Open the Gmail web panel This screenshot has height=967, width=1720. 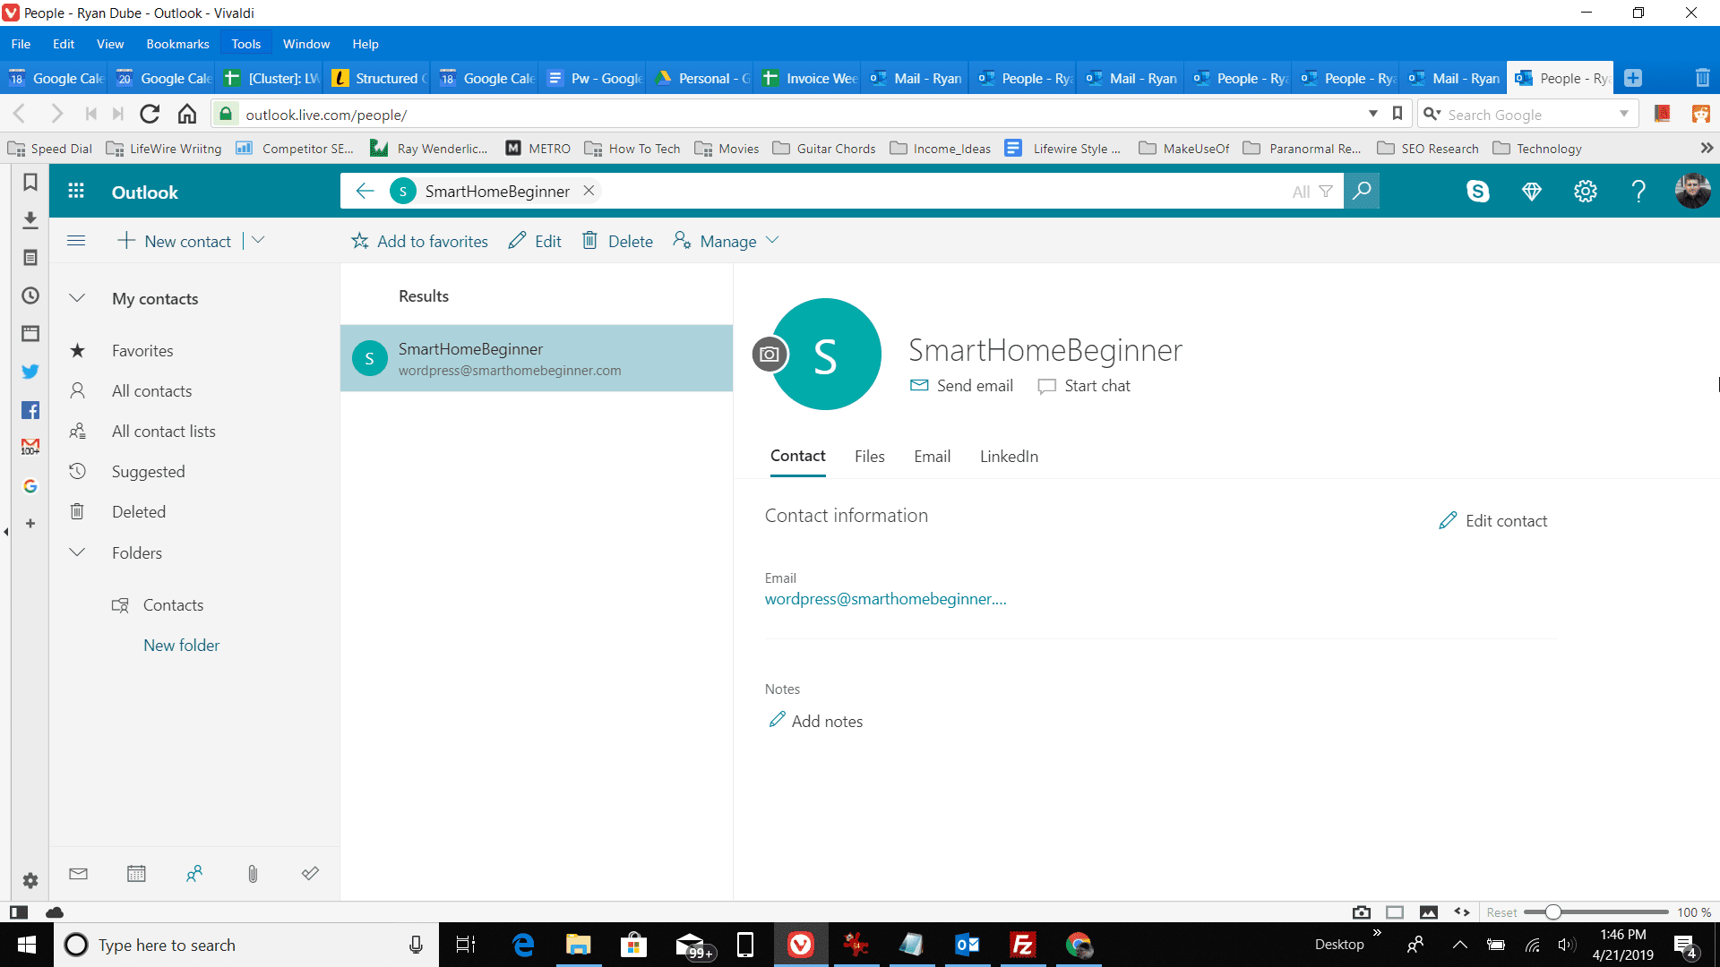point(30,446)
